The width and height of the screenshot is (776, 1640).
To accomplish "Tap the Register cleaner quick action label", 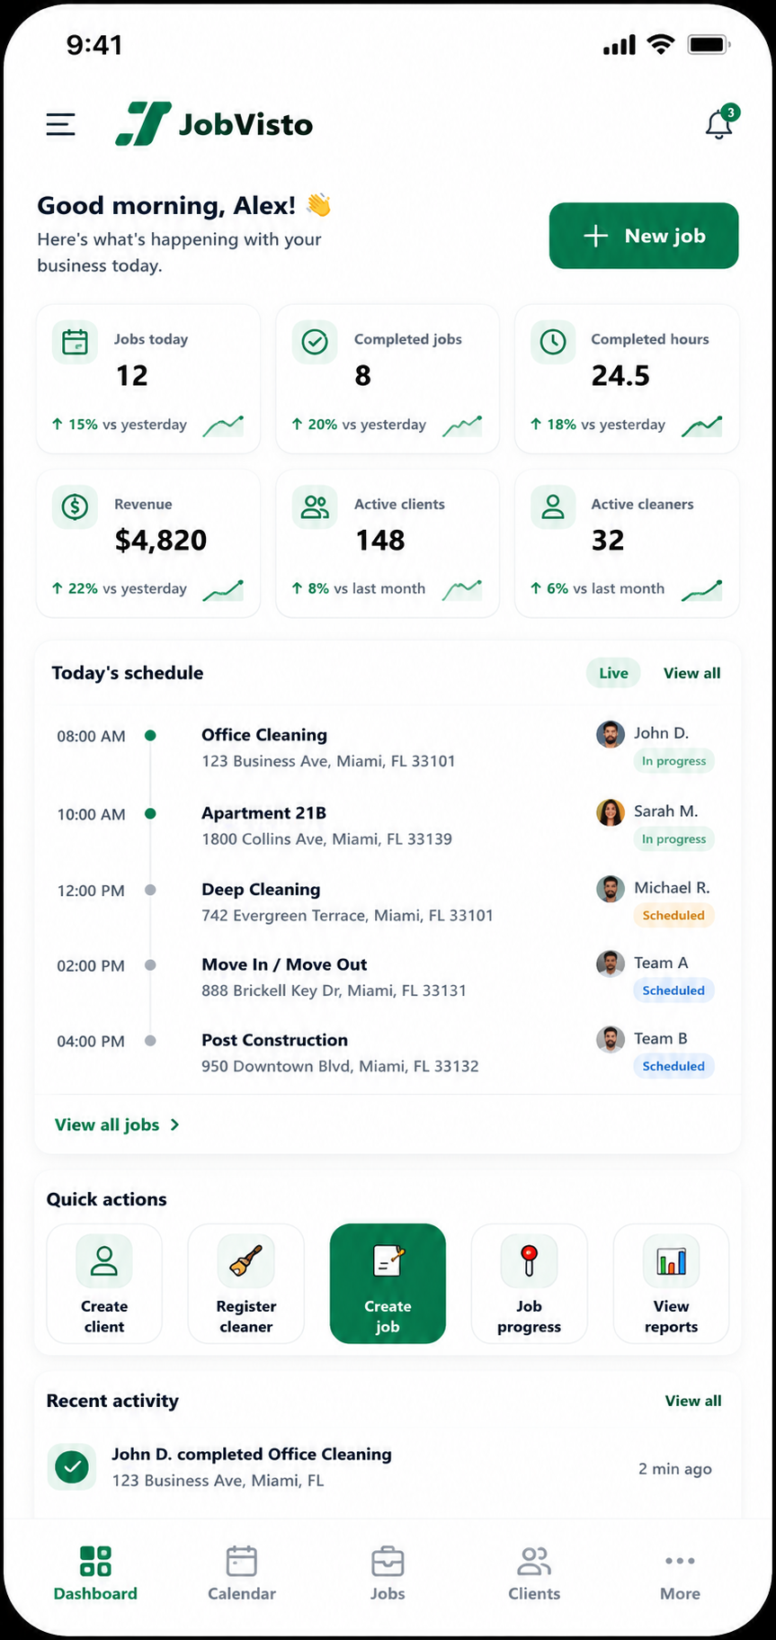I will 245,1316.
